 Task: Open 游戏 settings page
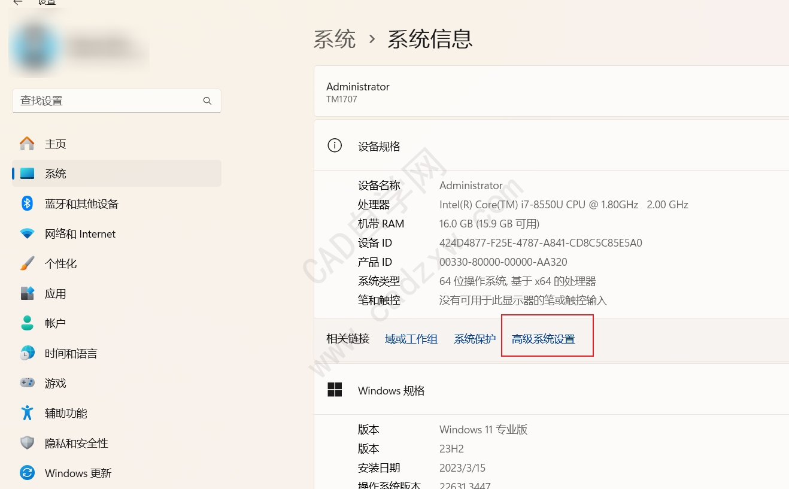[x=117, y=383]
